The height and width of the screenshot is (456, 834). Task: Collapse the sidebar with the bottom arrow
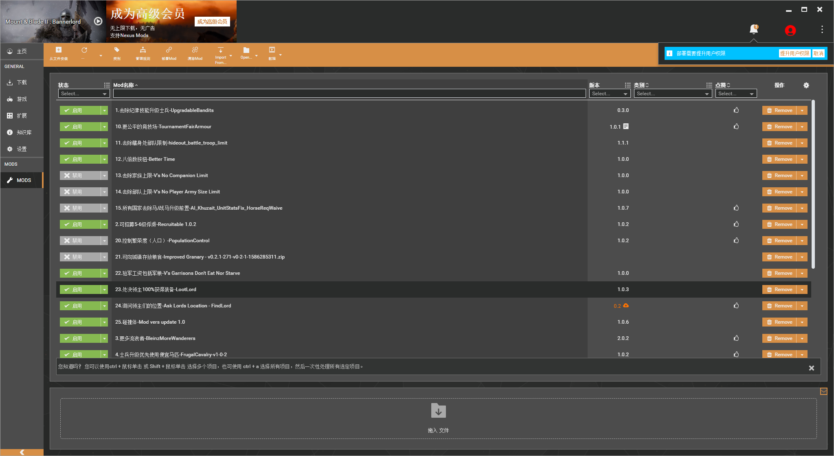pyautogui.click(x=22, y=452)
